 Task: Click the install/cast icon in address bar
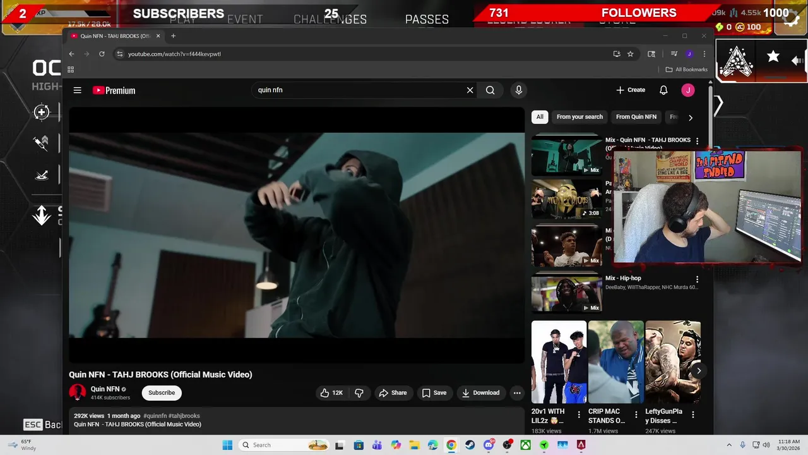coord(617,54)
